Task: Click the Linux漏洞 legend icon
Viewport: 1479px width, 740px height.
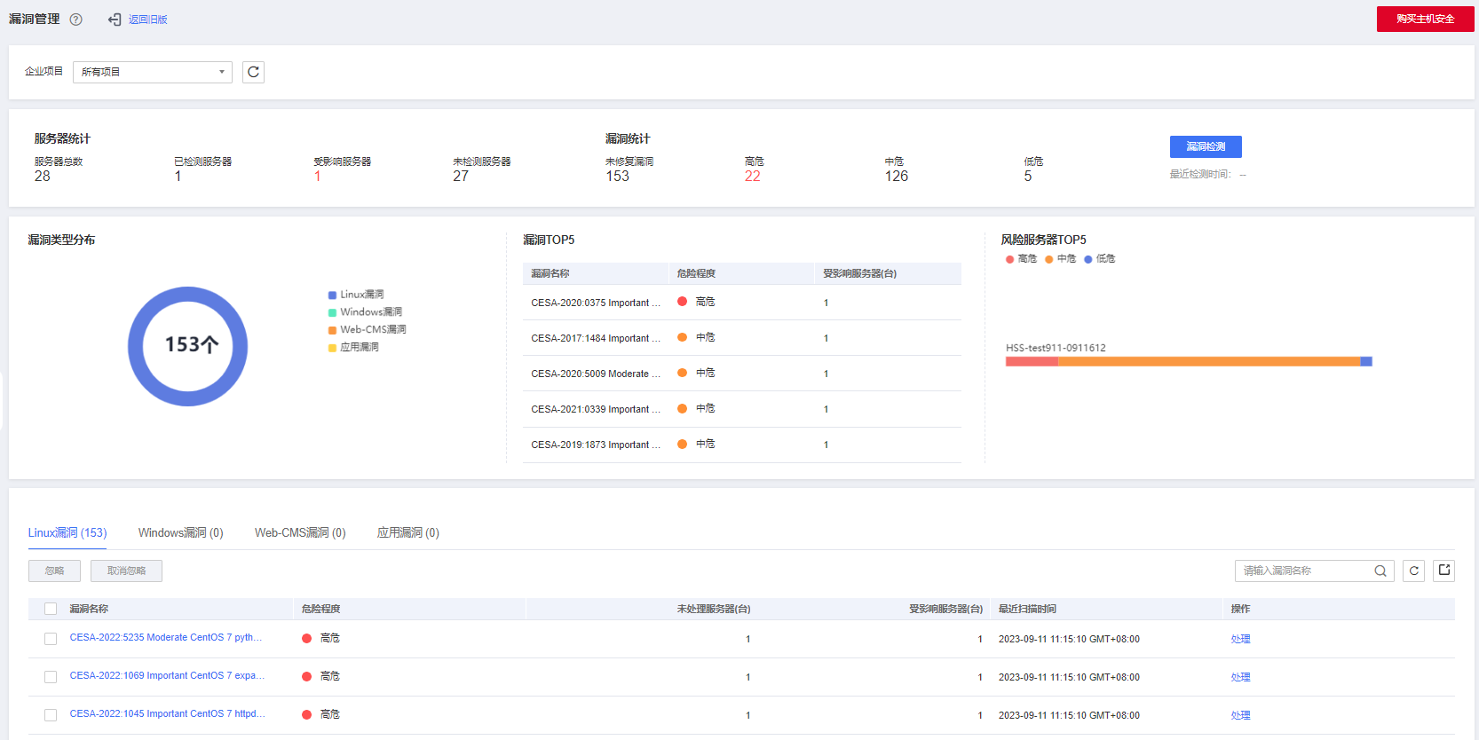Action: [x=332, y=295]
